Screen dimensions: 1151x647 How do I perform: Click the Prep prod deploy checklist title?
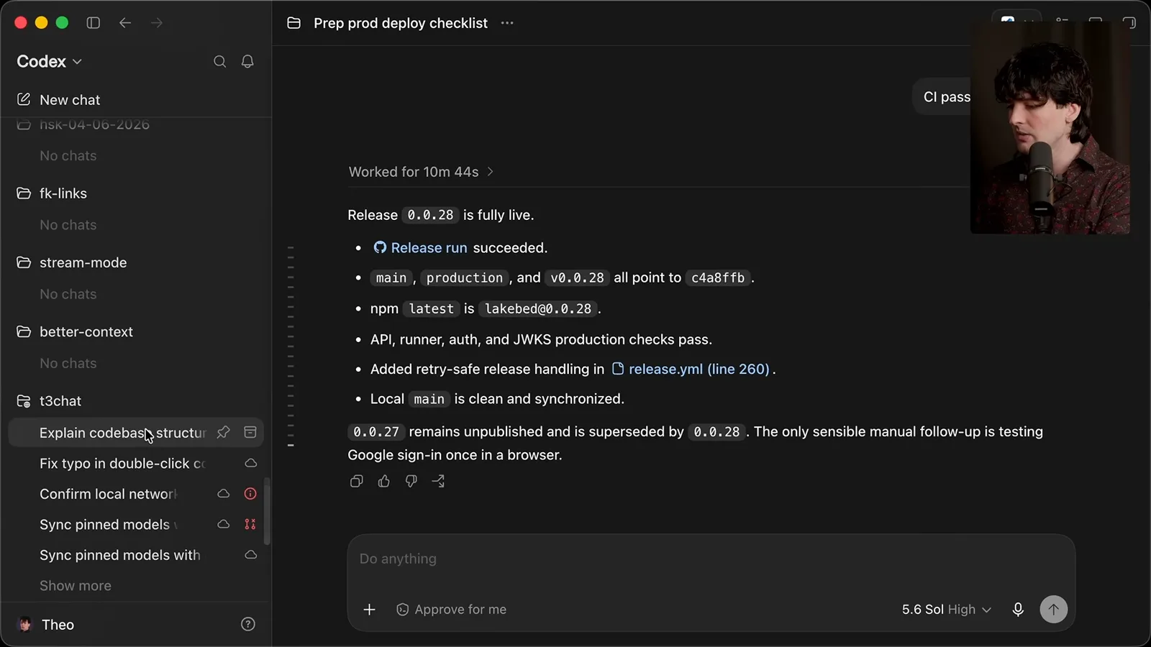pyautogui.click(x=401, y=23)
